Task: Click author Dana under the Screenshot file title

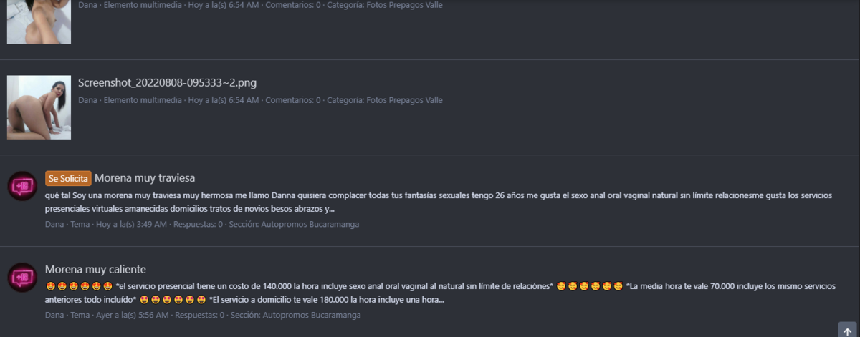Action: [x=87, y=100]
